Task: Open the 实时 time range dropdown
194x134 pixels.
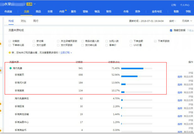Action: point(173,21)
